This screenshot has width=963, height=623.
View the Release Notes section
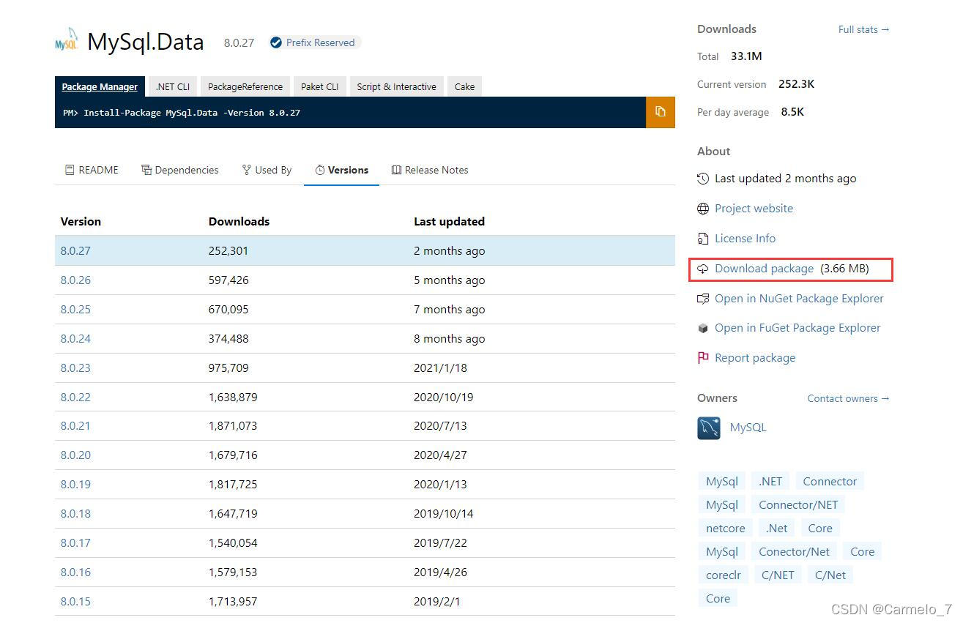point(430,170)
